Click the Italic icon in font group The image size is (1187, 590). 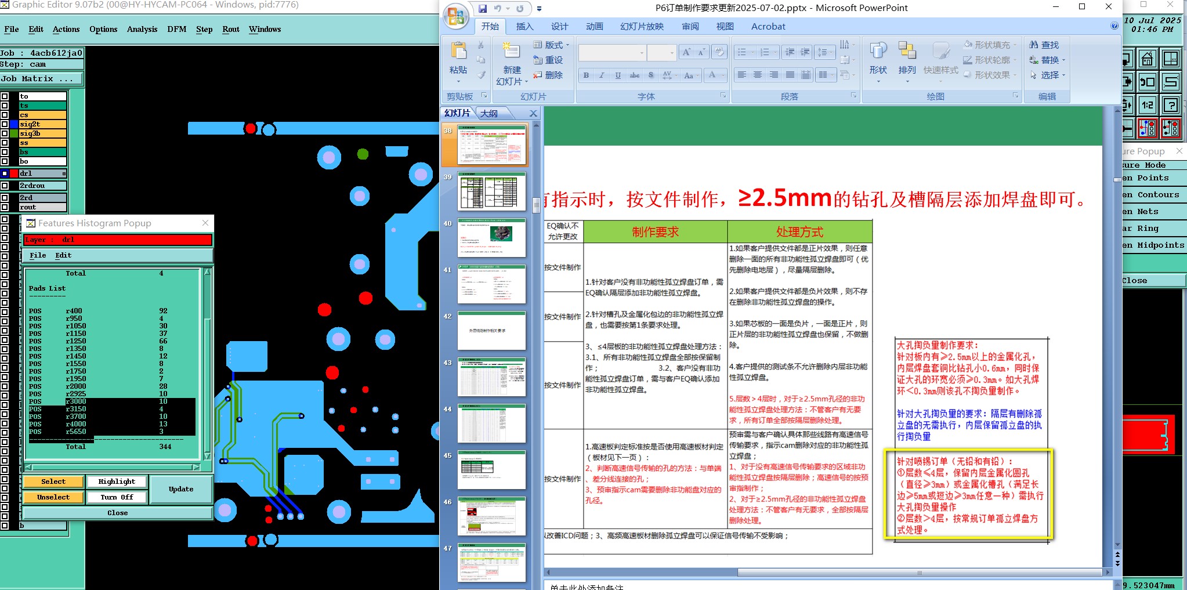pos(602,75)
